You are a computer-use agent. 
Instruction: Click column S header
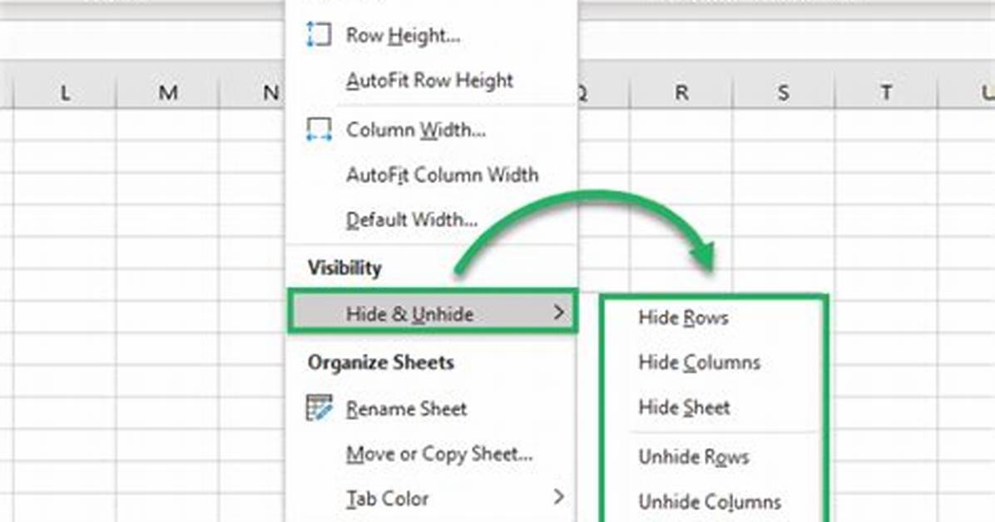tap(784, 92)
